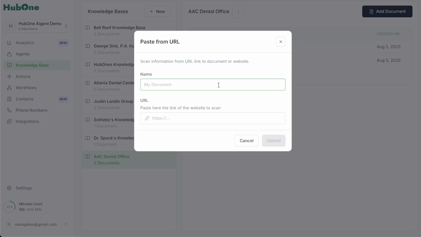The width and height of the screenshot is (421, 237).
Task: Select Bell Roof Knowledge Base
Action: click(x=119, y=28)
